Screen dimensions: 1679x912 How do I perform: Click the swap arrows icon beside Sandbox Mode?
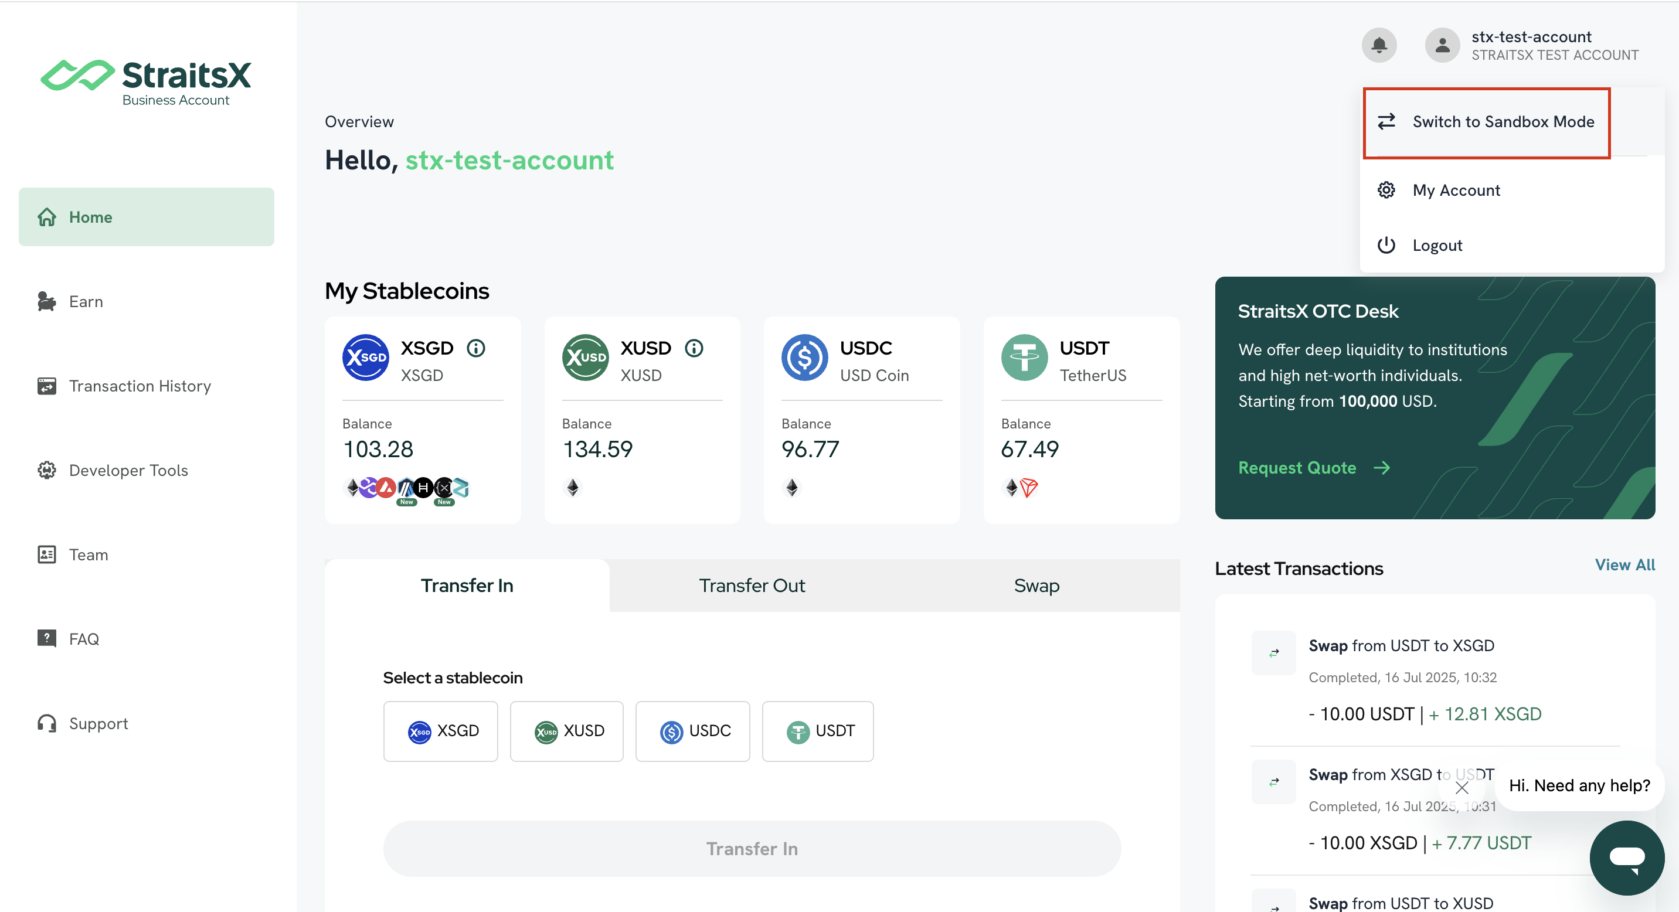pos(1386,121)
